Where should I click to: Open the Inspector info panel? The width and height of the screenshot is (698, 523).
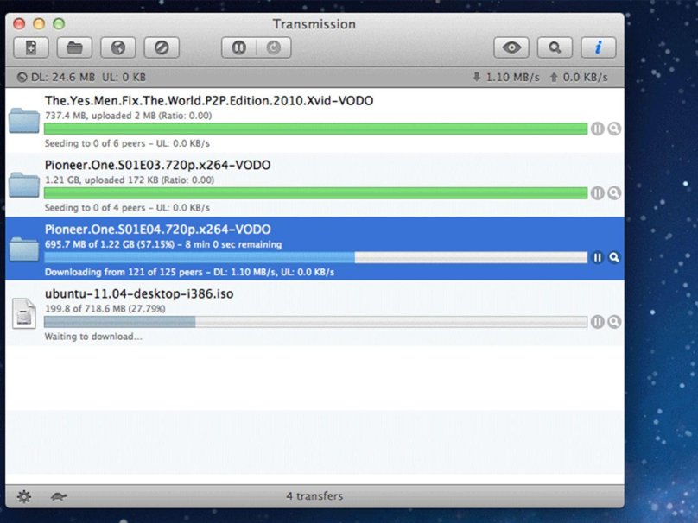(x=598, y=48)
